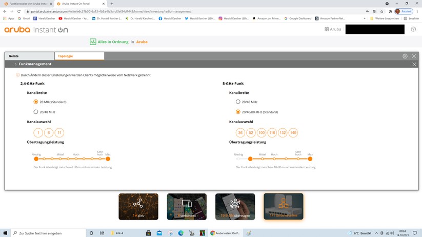Open the applications tile showing übertragen
Image resolution: width=422 pixels, height=237 pixels.
tap(235, 207)
